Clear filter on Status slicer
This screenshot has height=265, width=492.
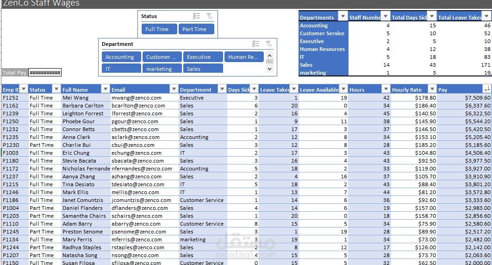click(x=210, y=16)
